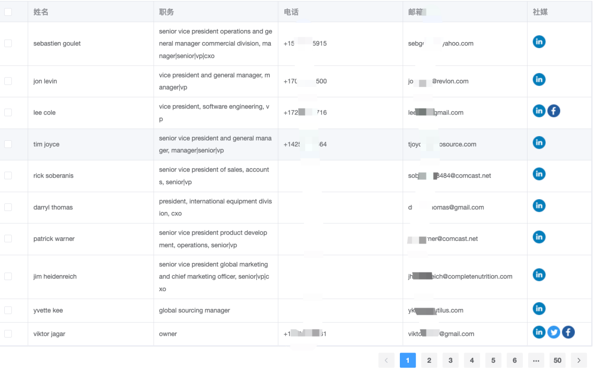Click the name tim joyce
This screenshot has width=593, height=382.
click(46, 144)
